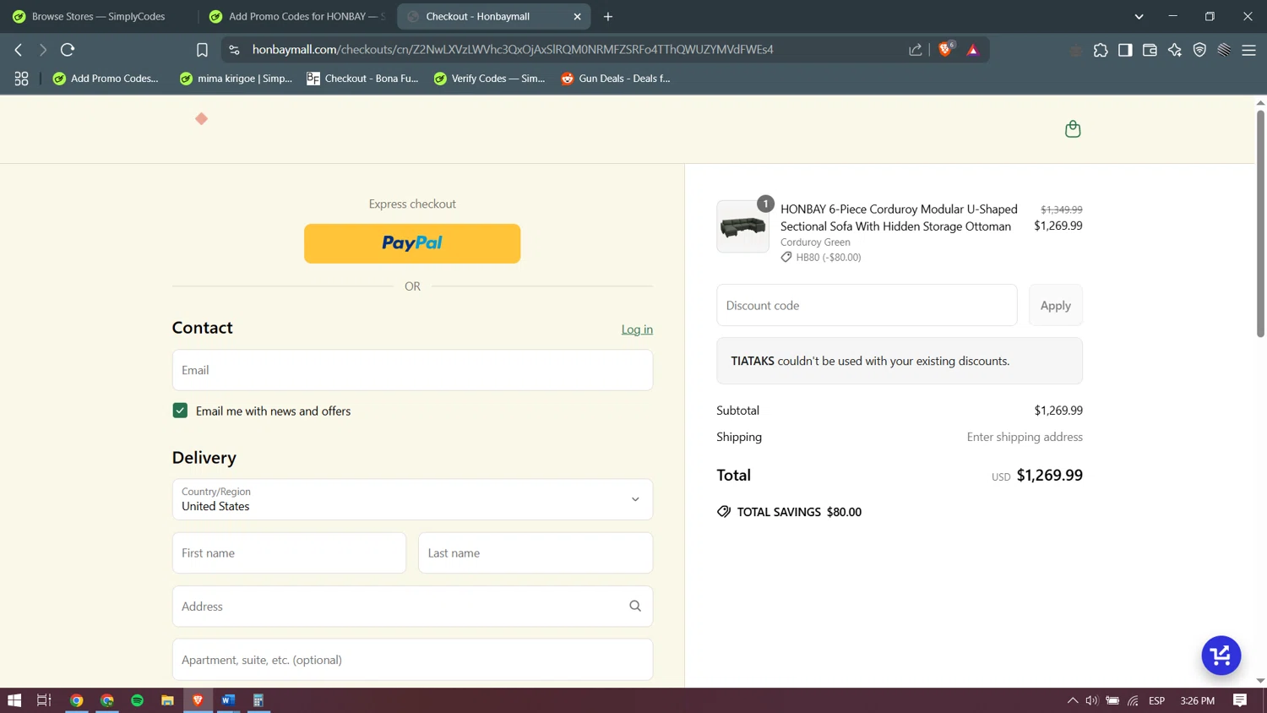Image resolution: width=1267 pixels, height=713 pixels.
Task: Switch to Browse Stores — SimplyCodes tab
Action: [x=98, y=16]
